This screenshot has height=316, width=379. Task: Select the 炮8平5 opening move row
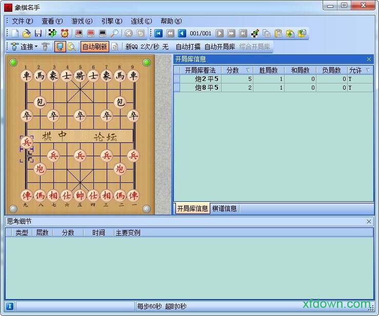click(x=207, y=88)
